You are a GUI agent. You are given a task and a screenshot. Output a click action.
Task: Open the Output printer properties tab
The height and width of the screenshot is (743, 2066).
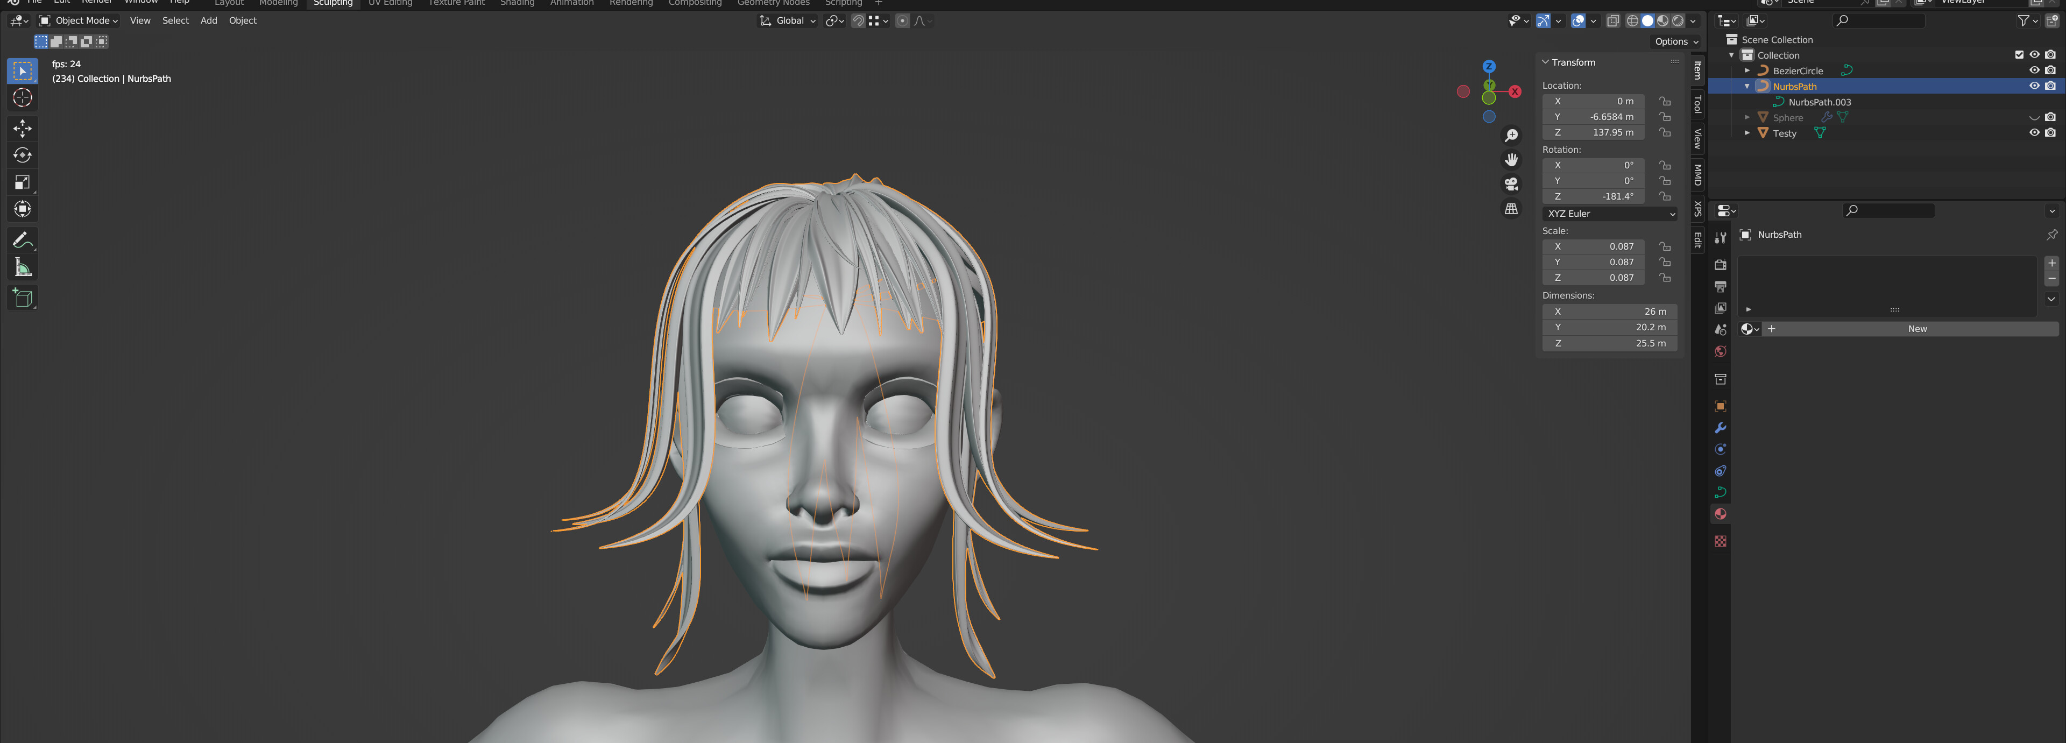tap(1721, 286)
